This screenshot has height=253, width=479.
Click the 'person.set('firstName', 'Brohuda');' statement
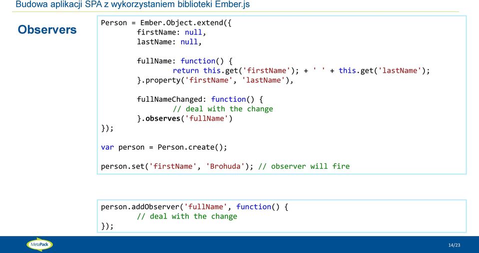177,166
